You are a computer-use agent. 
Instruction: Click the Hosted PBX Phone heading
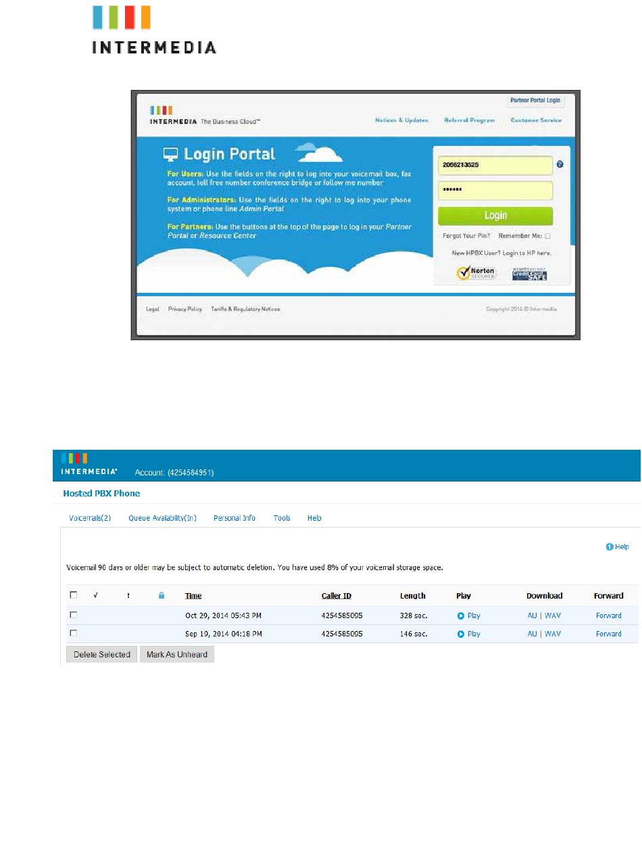coord(101,494)
